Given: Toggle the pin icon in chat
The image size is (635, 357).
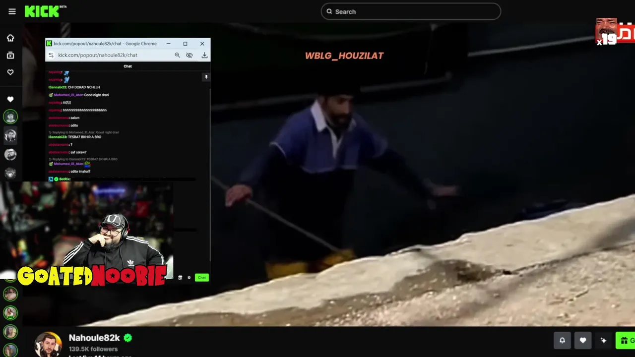Looking at the screenshot, I should point(206,77).
